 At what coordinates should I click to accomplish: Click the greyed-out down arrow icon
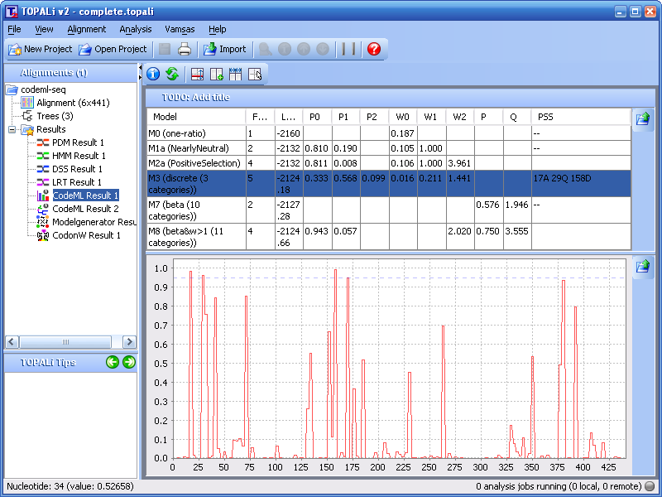click(x=323, y=49)
